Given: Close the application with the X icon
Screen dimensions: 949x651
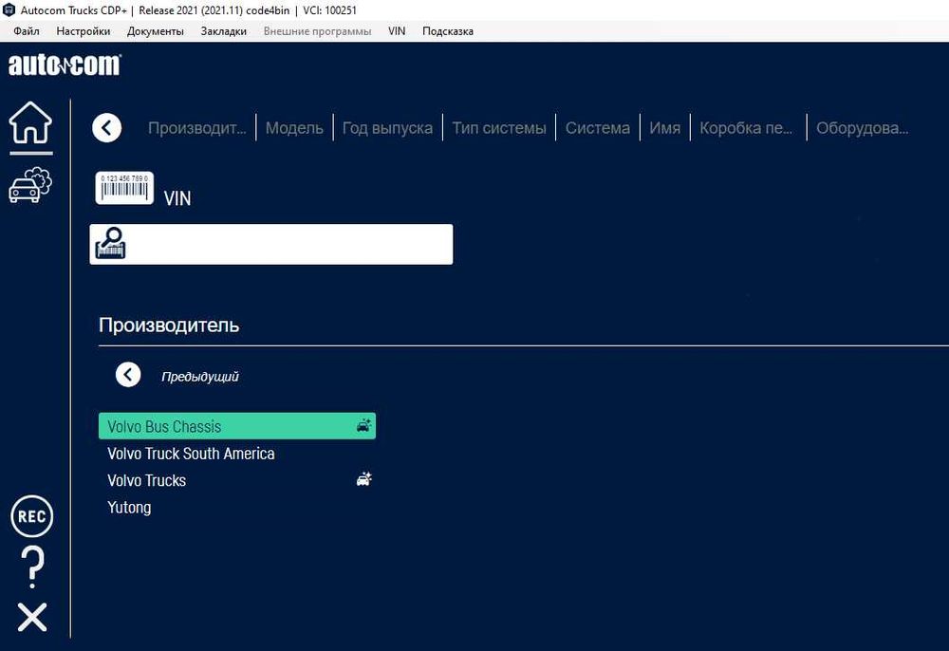Looking at the screenshot, I should click(32, 617).
